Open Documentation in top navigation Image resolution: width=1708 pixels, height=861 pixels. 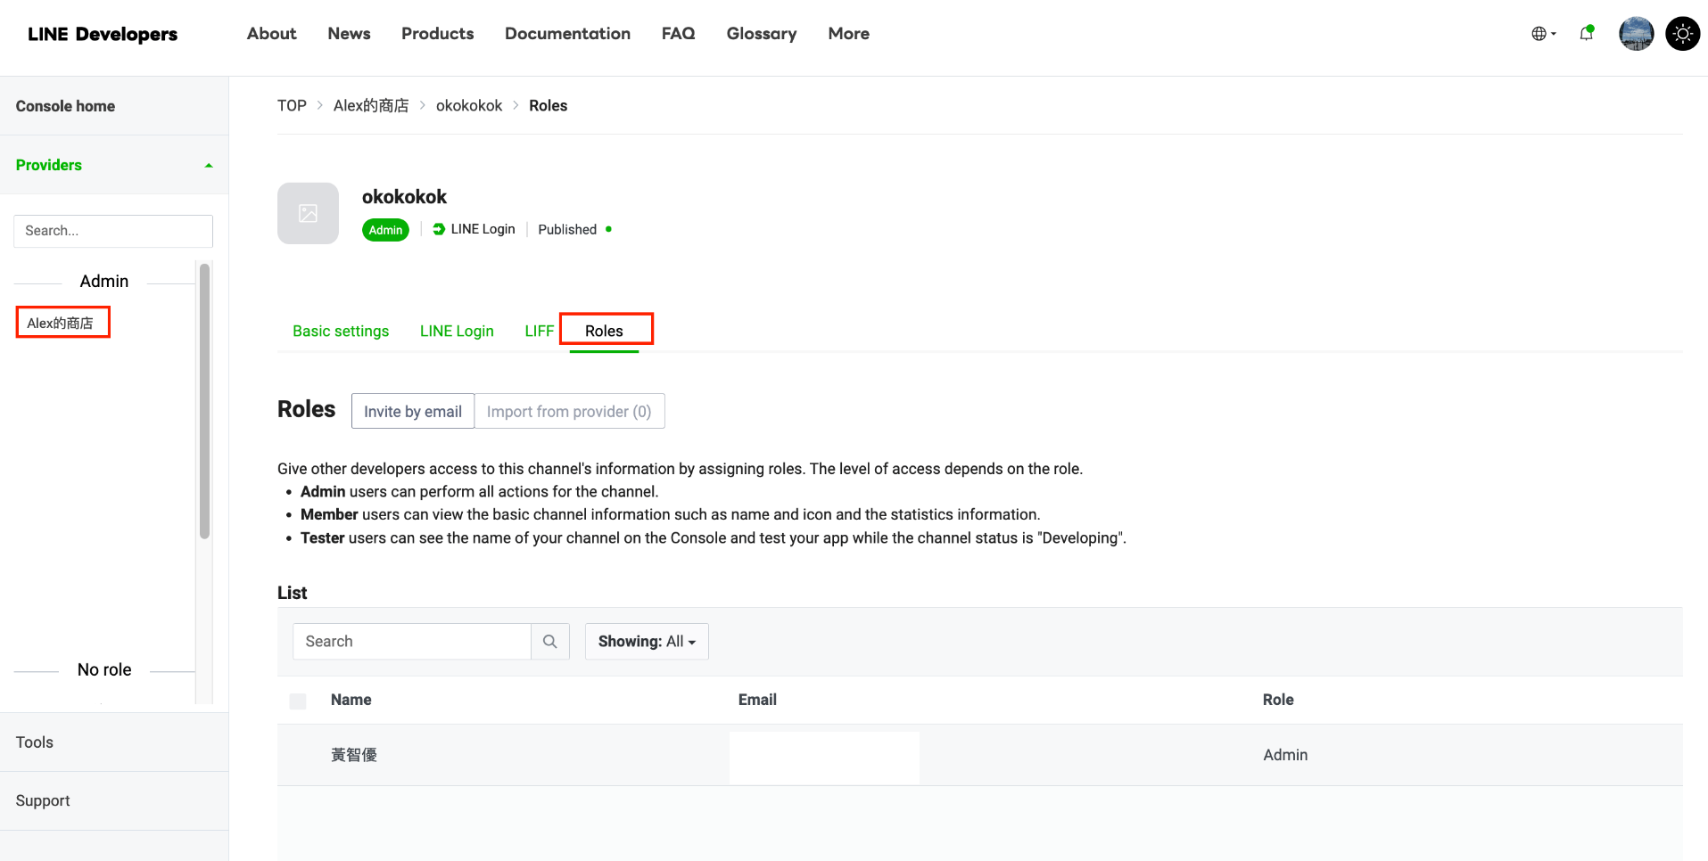567,34
